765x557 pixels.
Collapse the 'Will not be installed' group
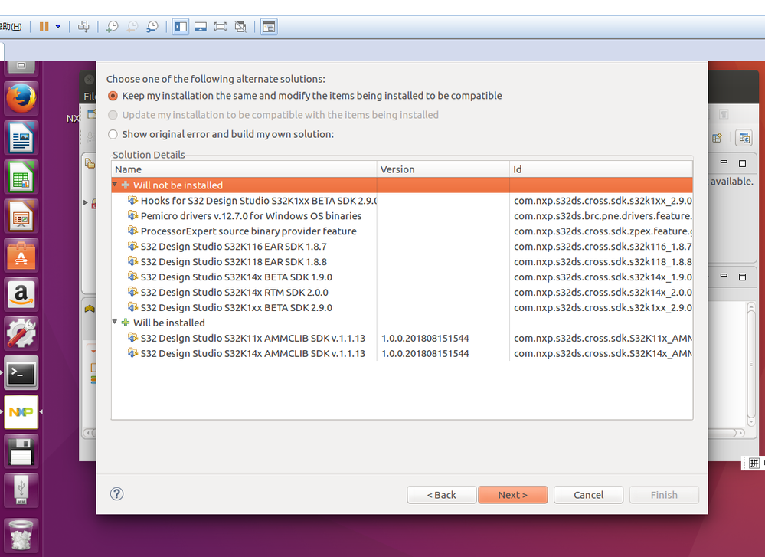coord(115,185)
